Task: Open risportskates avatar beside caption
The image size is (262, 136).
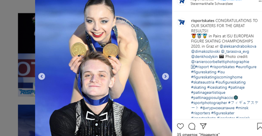Action: (181, 22)
